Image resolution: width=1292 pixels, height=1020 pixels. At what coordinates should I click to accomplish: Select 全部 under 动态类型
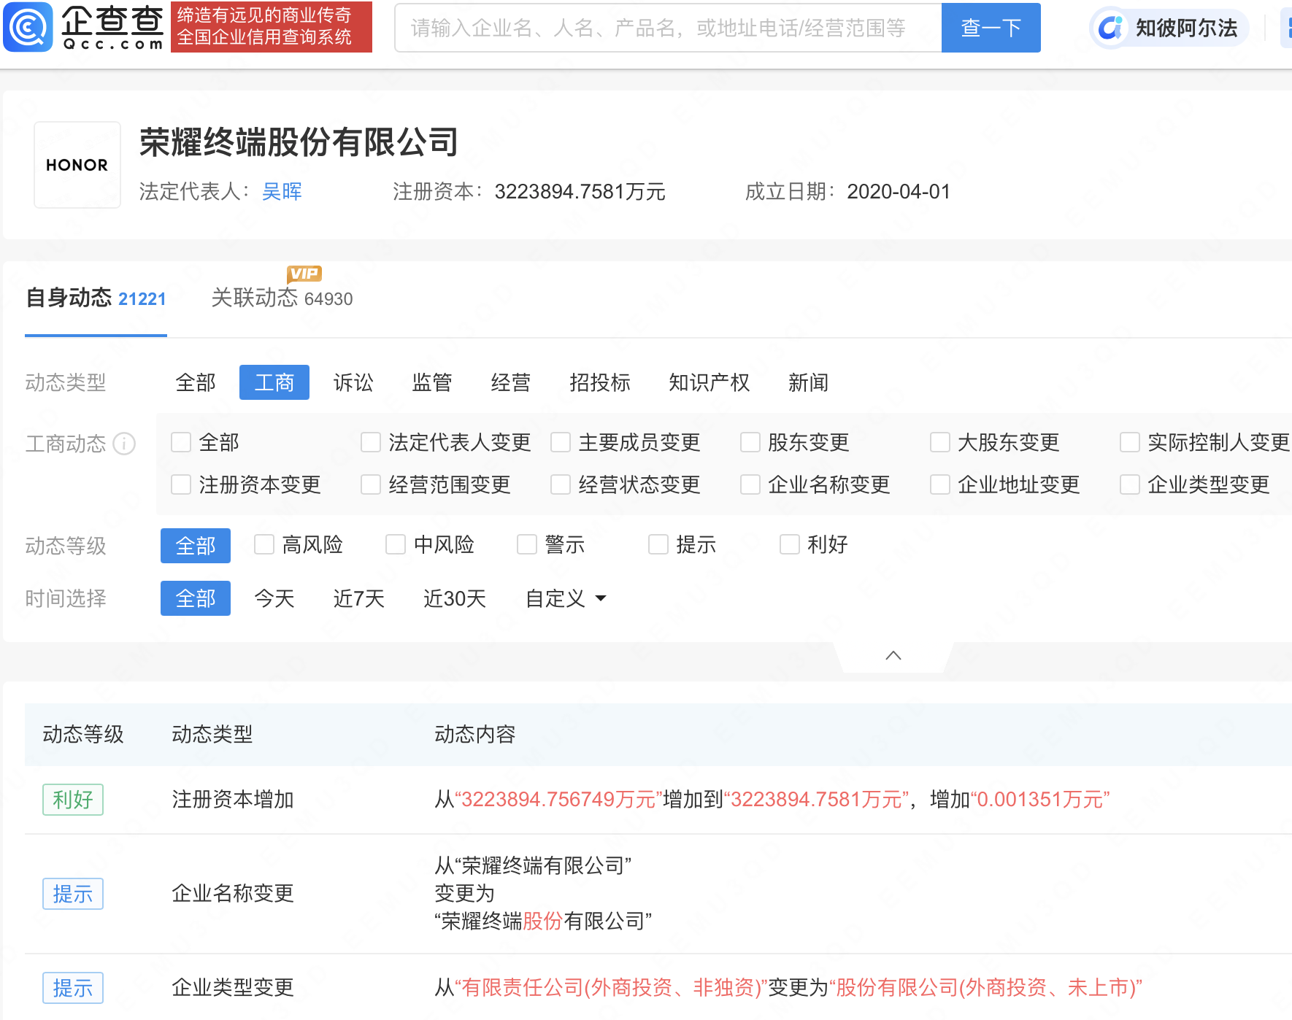(x=196, y=382)
